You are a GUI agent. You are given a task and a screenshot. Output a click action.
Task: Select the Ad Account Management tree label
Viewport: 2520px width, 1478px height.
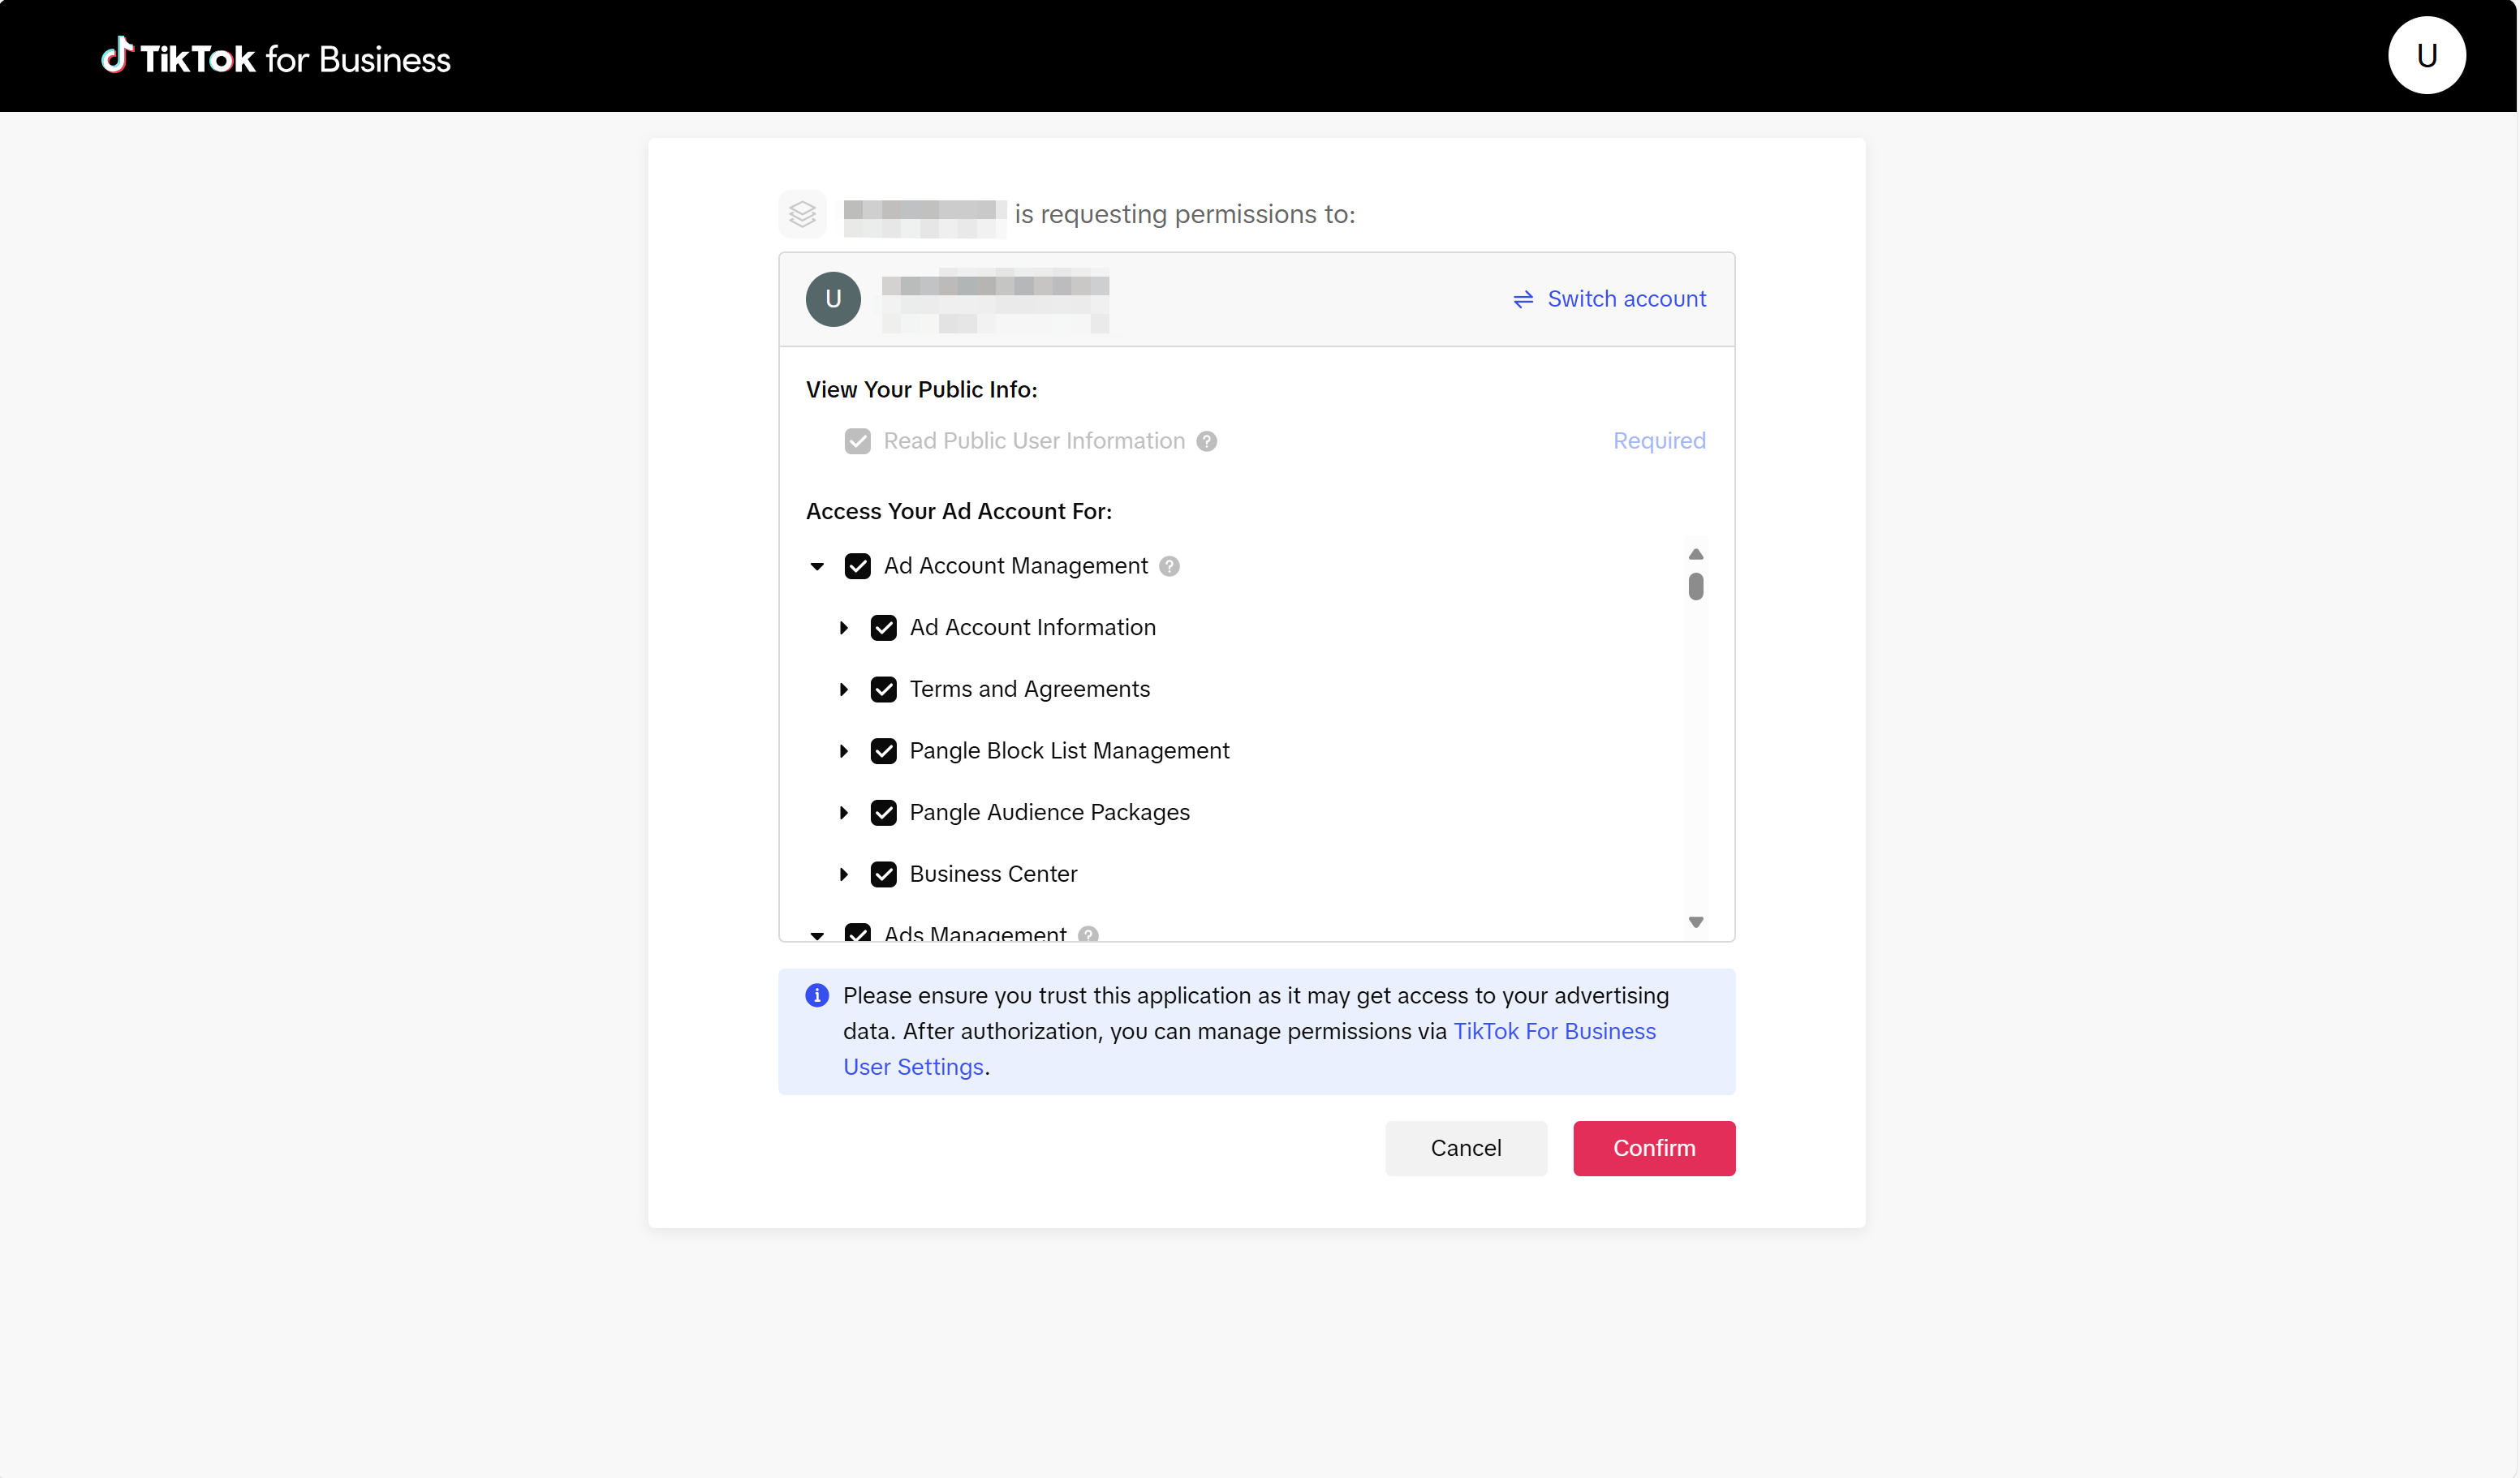[x=1015, y=566]
